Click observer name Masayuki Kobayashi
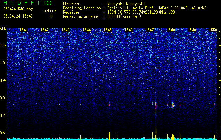 pos(126,4)
